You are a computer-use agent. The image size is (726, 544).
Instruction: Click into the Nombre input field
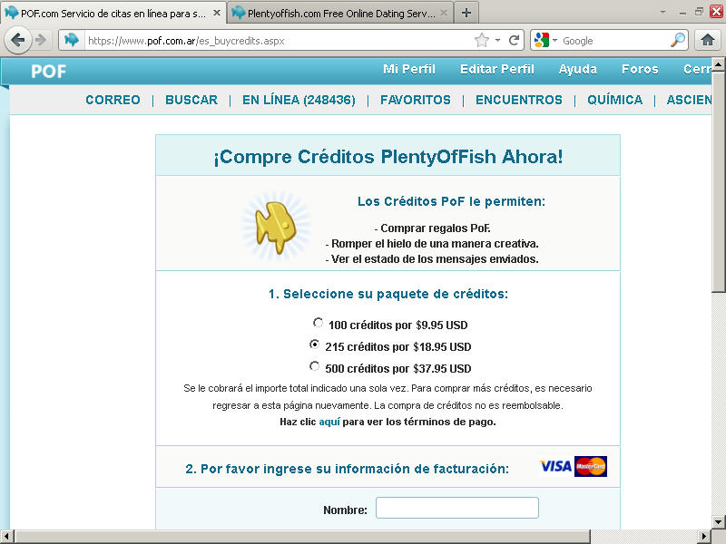pyautogui.click(x=457, y=508)
